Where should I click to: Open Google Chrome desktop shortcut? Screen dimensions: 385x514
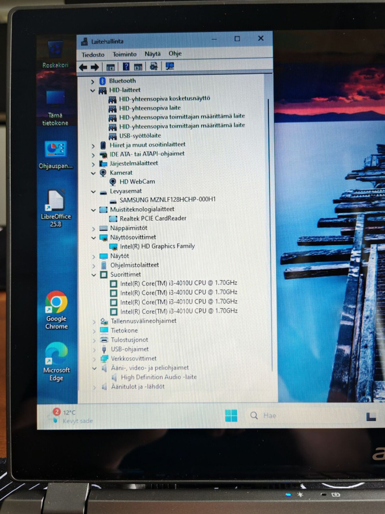coord(57,310)
